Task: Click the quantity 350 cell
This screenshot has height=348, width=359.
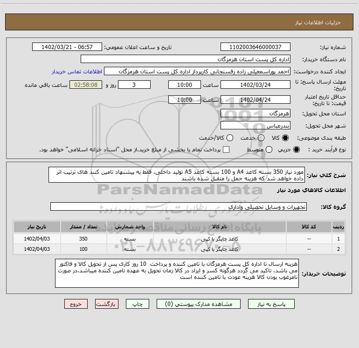Action: (83, 239)
